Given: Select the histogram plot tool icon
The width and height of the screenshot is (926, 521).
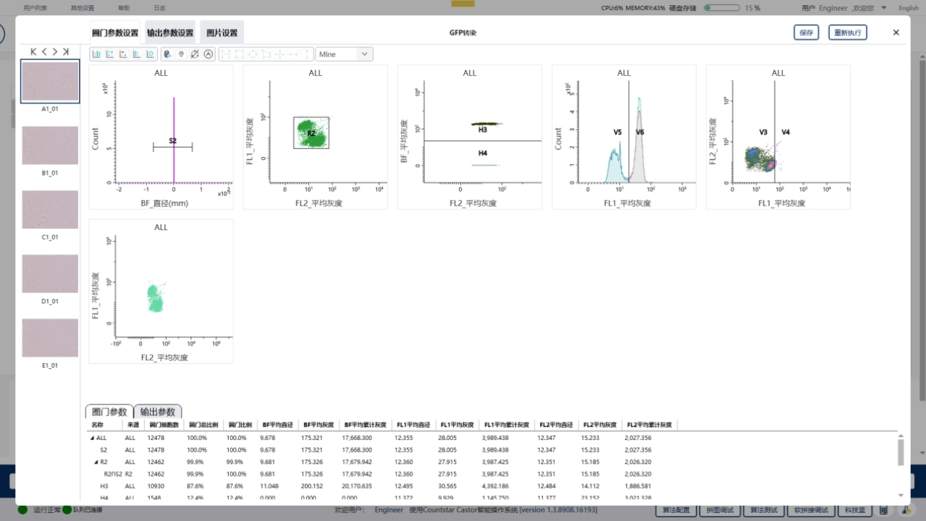Looking at the screenshot, I should click(x=96, y=54).
